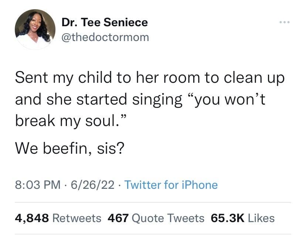
Task: Click the 467 quote count number
Action: (118, 218)
